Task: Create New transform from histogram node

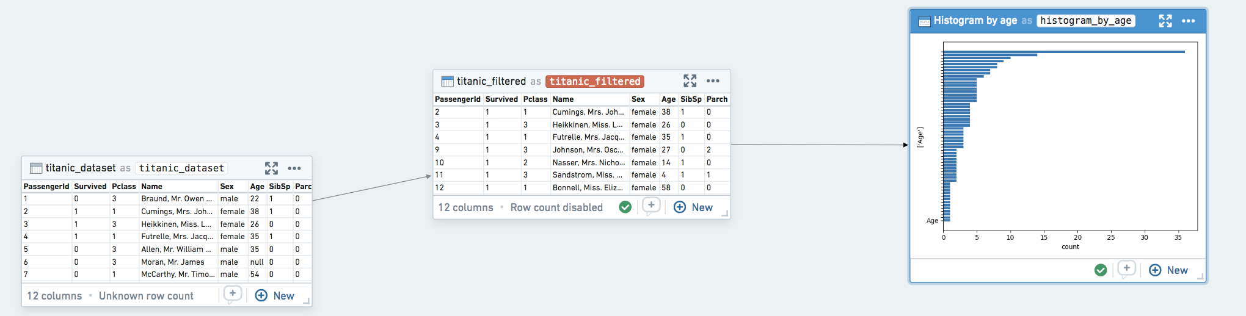Action: (x=1168, y=270)
